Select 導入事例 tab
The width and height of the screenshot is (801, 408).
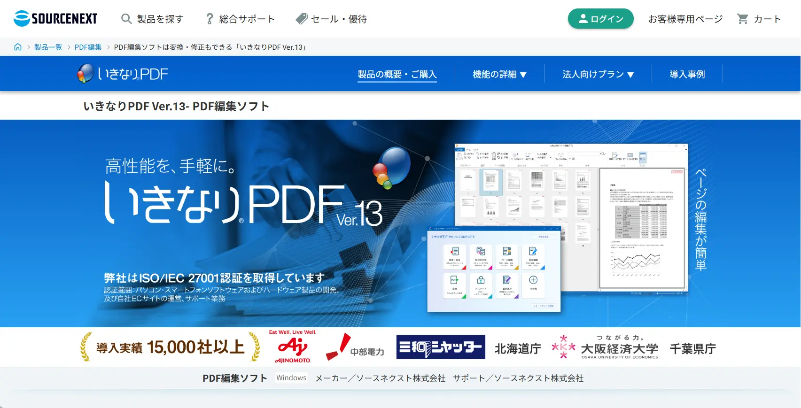coord(687,74)
